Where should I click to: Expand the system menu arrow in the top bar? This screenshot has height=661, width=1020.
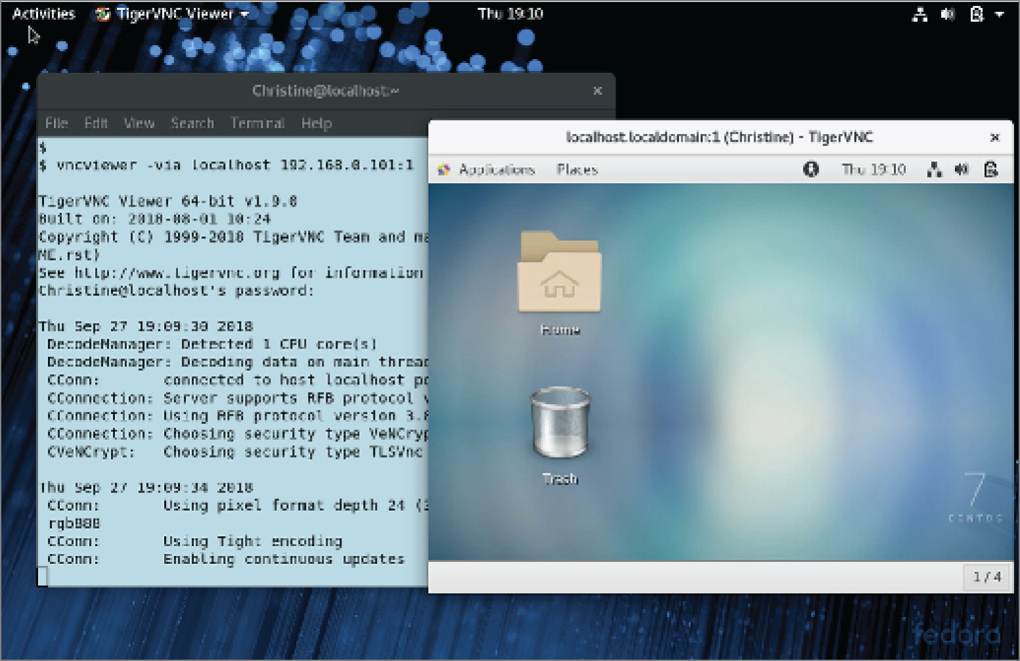999,14
